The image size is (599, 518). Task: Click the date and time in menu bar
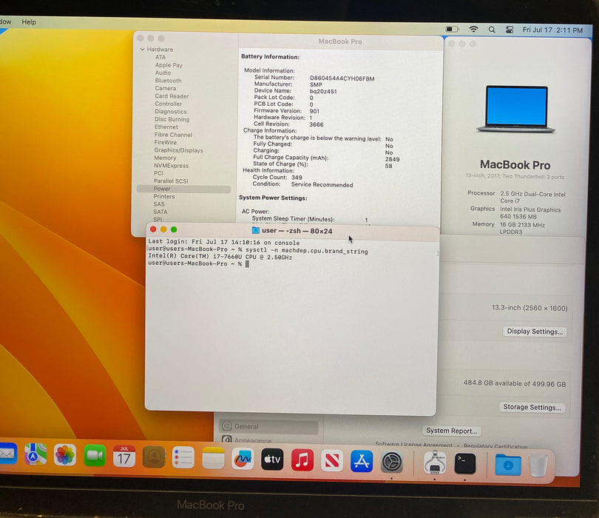552,30
